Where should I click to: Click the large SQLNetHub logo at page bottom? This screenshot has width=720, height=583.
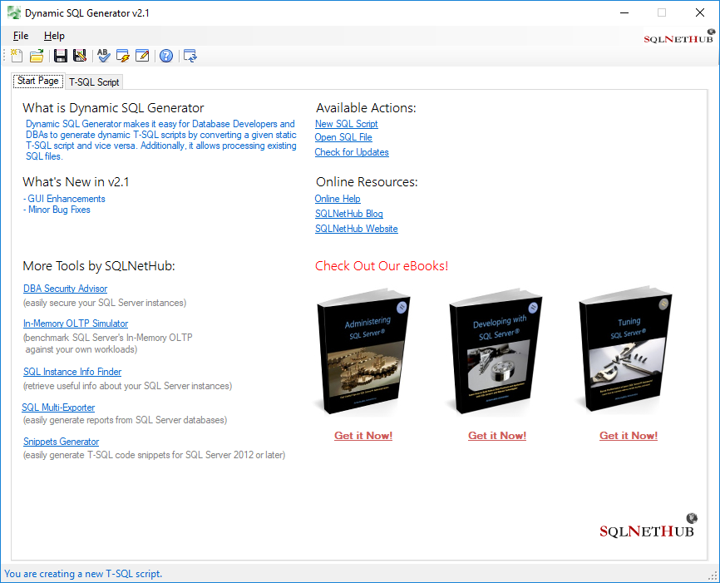coord(648,526)
